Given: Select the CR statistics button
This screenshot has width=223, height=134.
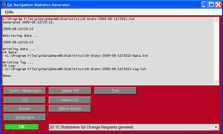Looking at the screenshot, I should click(25, 100).
